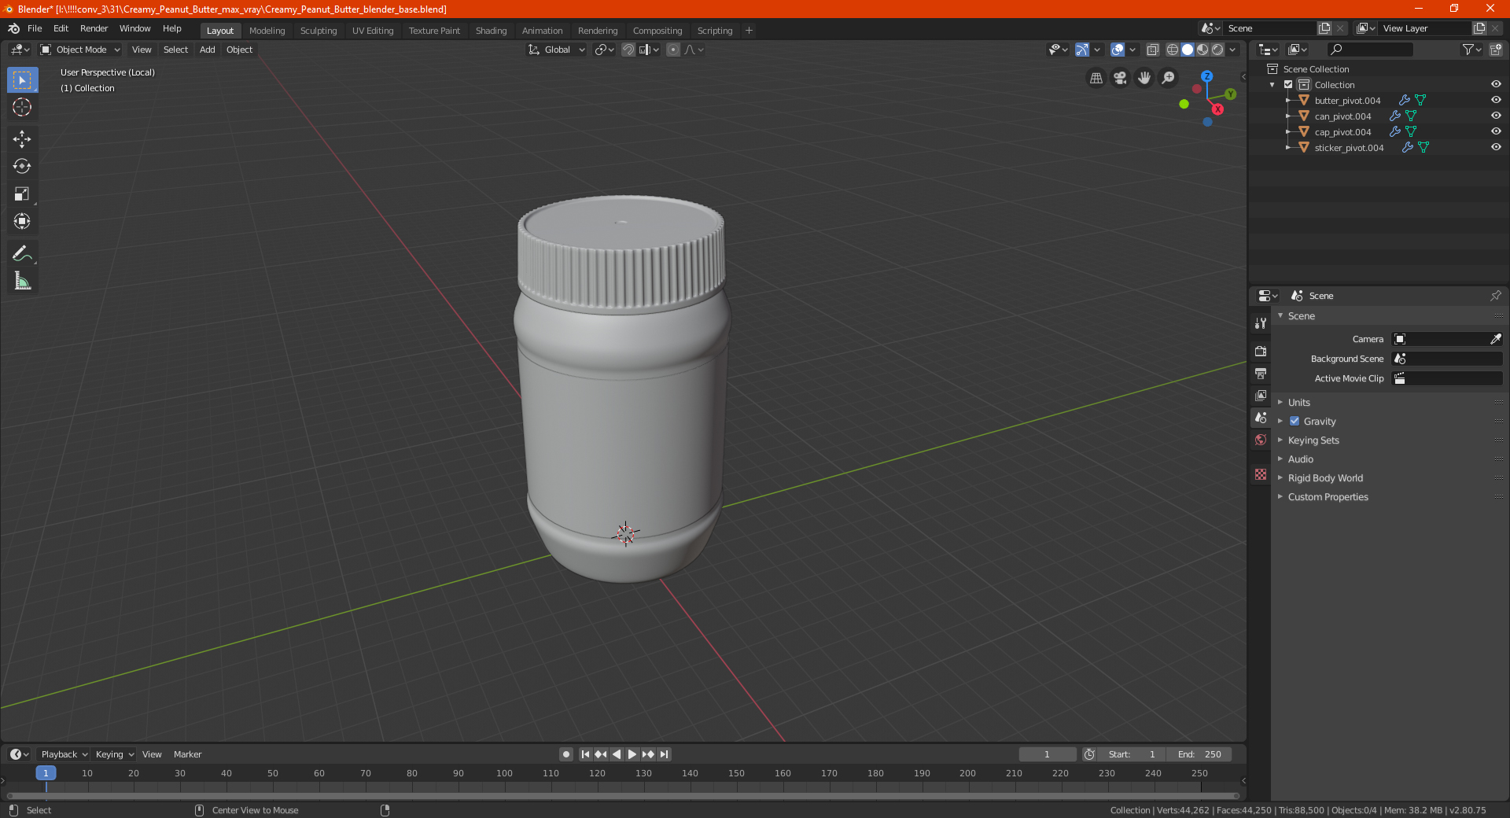
Task: Toggle proportional editing
Action: pos(673,50)
